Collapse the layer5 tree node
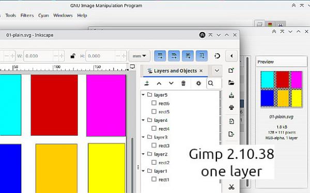This screenshot has width=310, height=193. click(143, 95)
